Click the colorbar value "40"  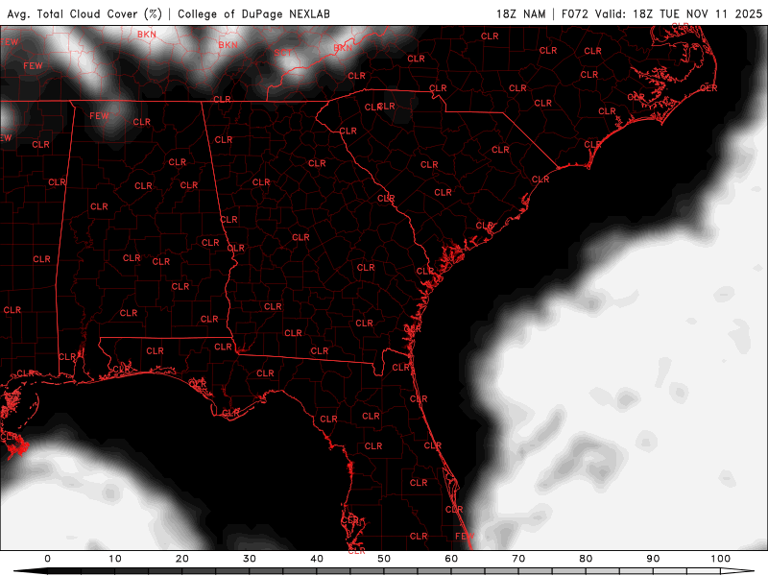click(x=317, y=559)
